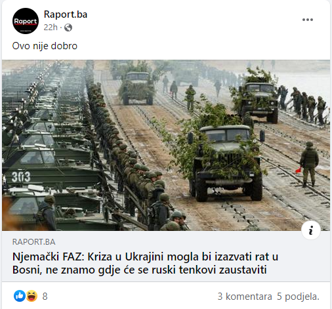332x309 pixels.
Task: Click the distant truck at top of photo
Action: 137,88
